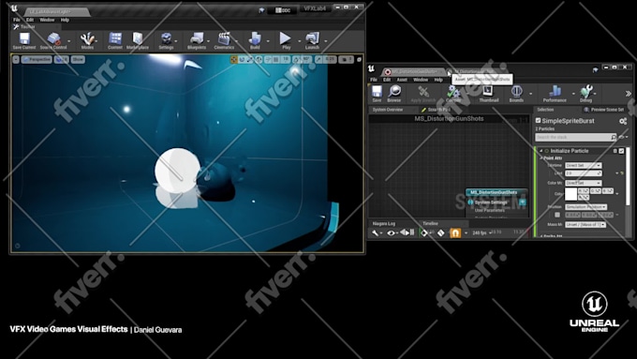
Task: Click Debug in the Niagara toolbar
Action: tap(585, 94)
